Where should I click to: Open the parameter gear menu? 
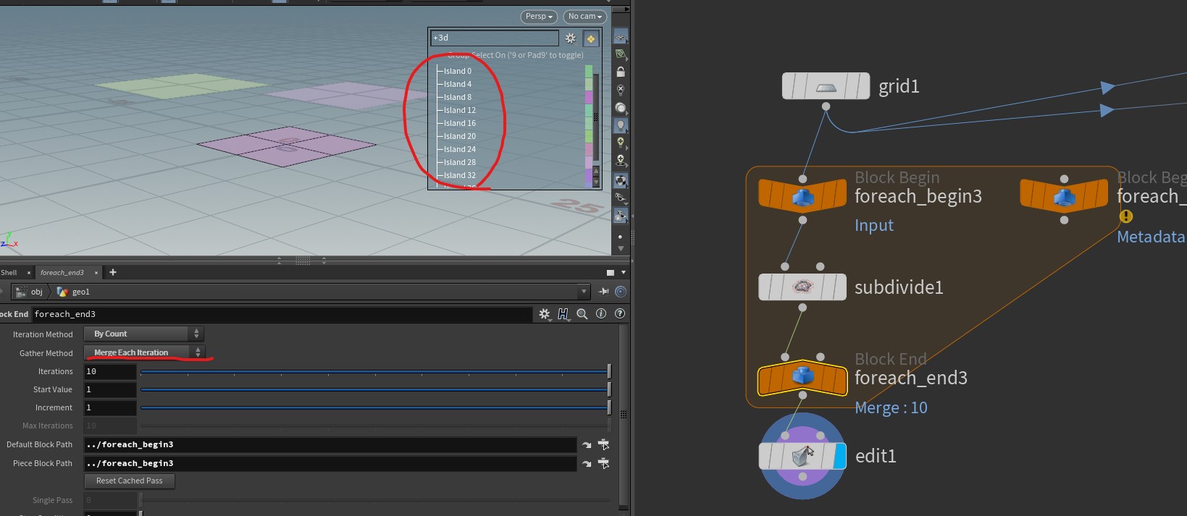click(545, 314)
